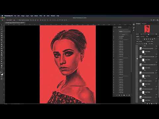Open the Kind filter dropdown in Layers

point(139,39)
